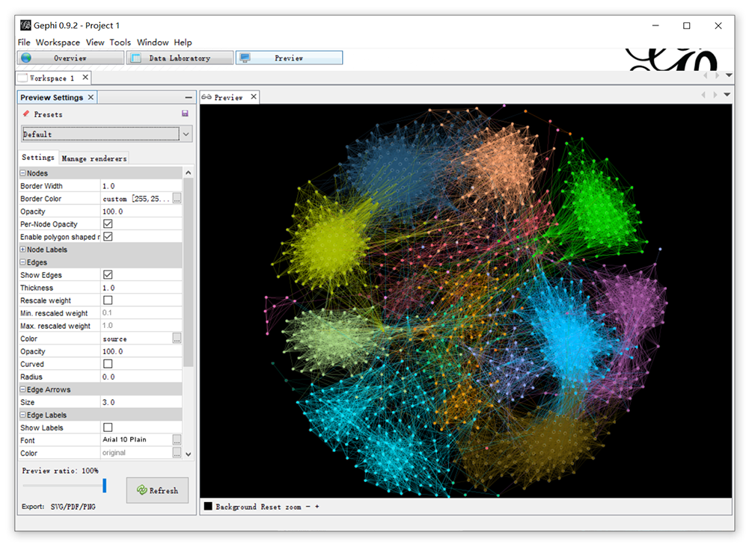The height and width of the screenshot is (547, 749).
Task: Close the Workspace 1 tab
Action: [x=85, y=77]
